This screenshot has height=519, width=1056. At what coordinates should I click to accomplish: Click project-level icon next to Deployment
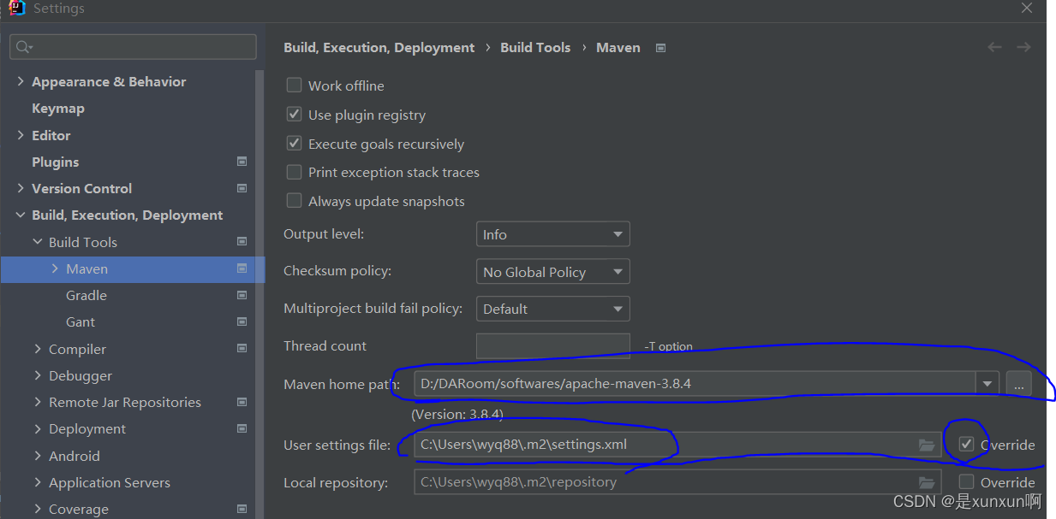pyautogui.click(x=242, y=428)
